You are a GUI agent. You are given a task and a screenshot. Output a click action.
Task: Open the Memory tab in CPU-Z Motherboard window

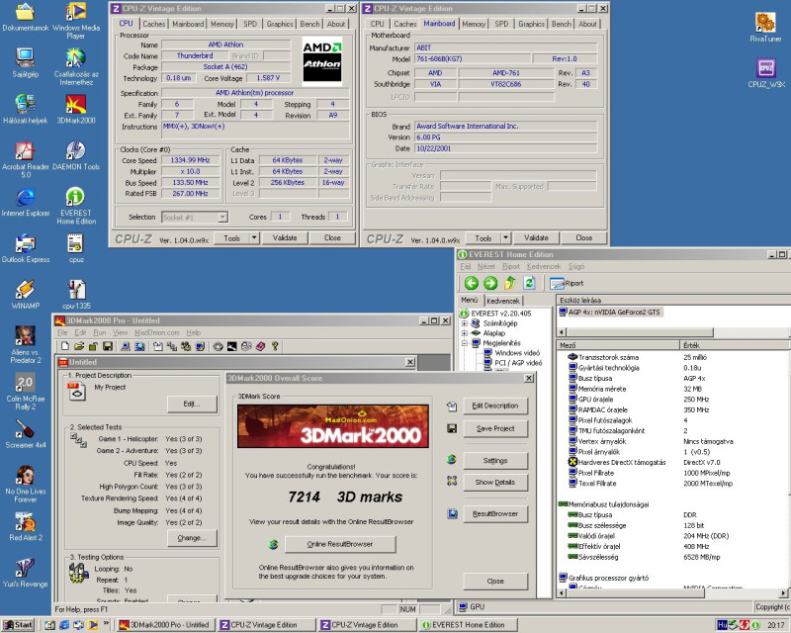[474, 24]
